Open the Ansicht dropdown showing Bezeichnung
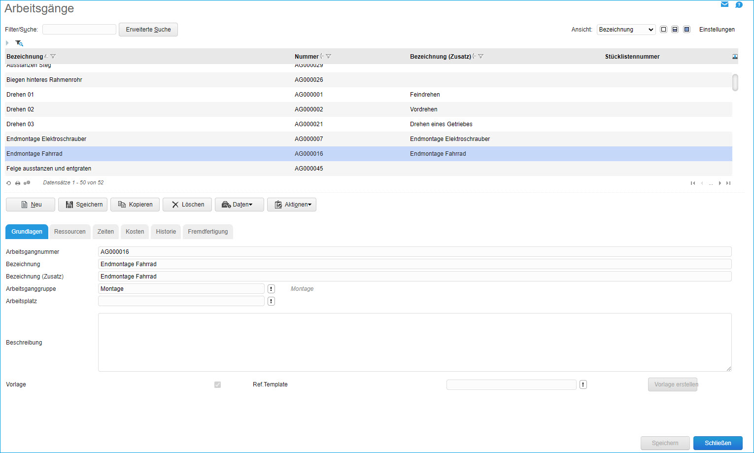 626,30
